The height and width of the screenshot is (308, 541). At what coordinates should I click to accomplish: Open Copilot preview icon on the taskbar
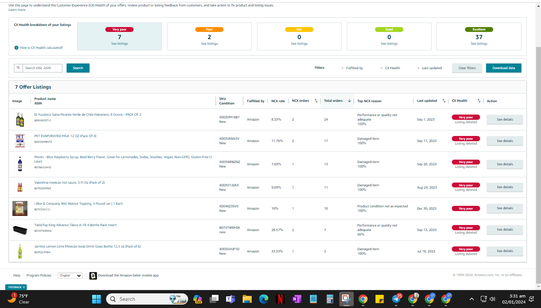pos(198,299)
